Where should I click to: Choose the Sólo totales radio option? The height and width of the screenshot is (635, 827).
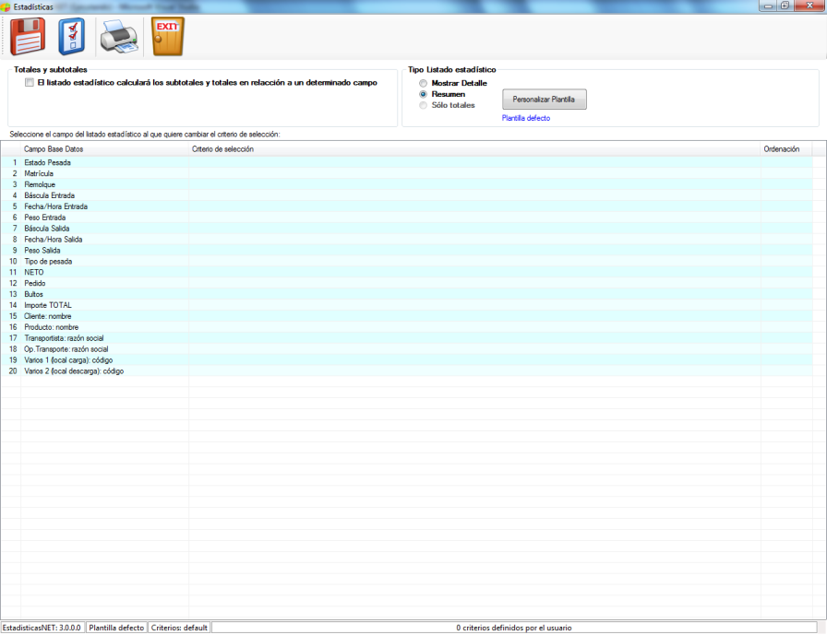(423, 105)
